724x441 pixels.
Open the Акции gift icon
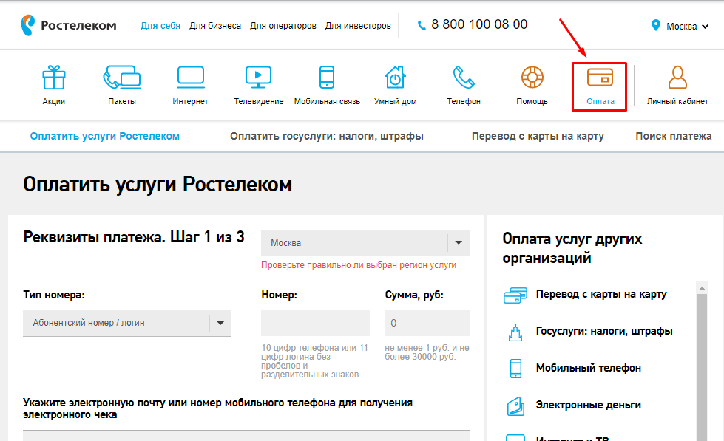[x=53, y=78]
